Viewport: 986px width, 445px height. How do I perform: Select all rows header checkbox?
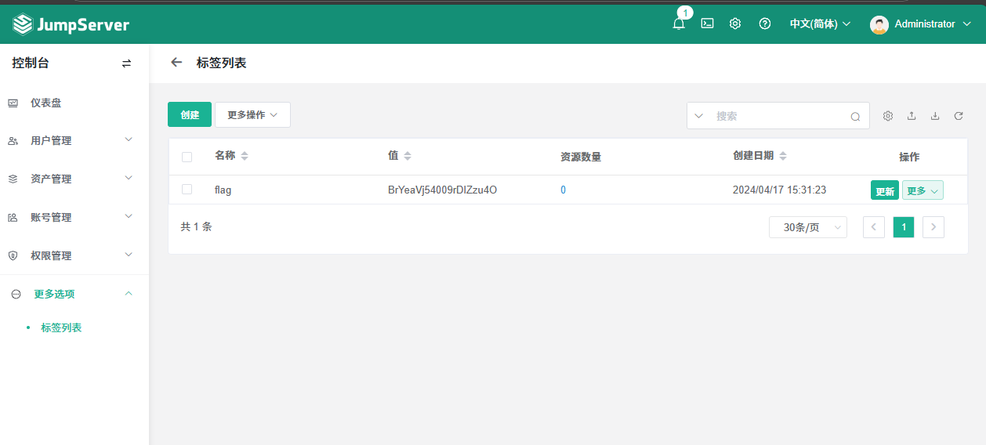(x=187, y=157)
